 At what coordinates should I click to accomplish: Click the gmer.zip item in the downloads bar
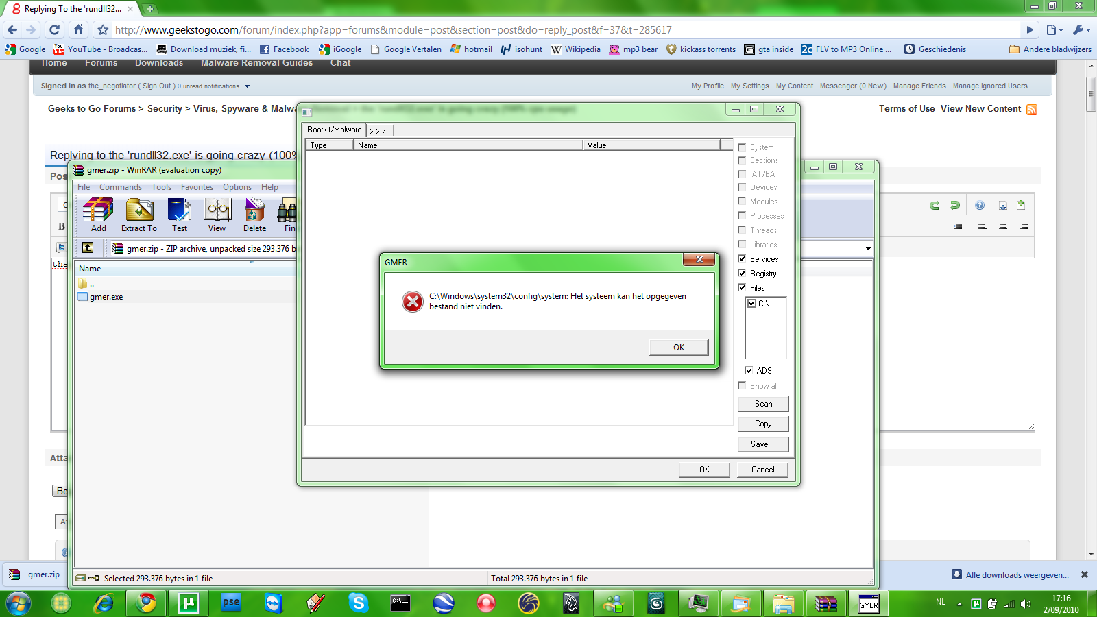[x=36, y=575]
